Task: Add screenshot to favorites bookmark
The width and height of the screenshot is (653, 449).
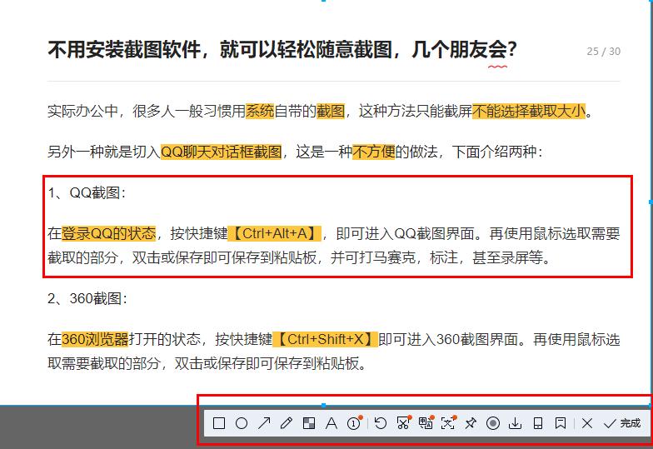Action: coord(561,423)
